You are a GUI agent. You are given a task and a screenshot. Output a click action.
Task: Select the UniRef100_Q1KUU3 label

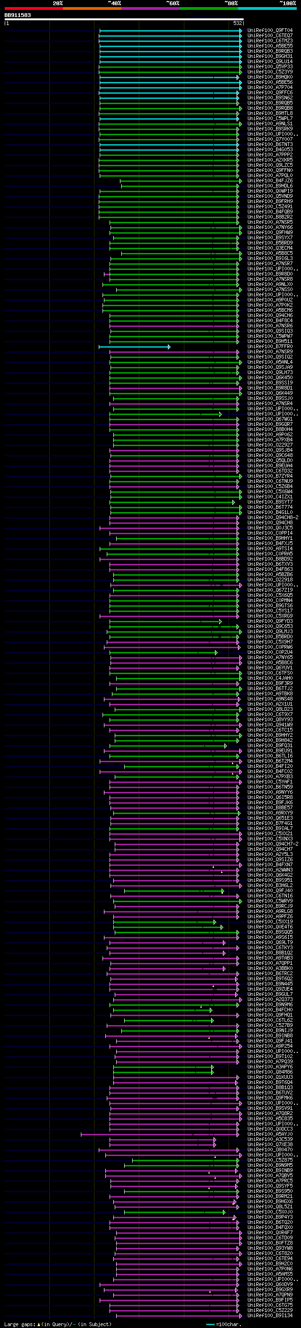tap(269, 1077)
